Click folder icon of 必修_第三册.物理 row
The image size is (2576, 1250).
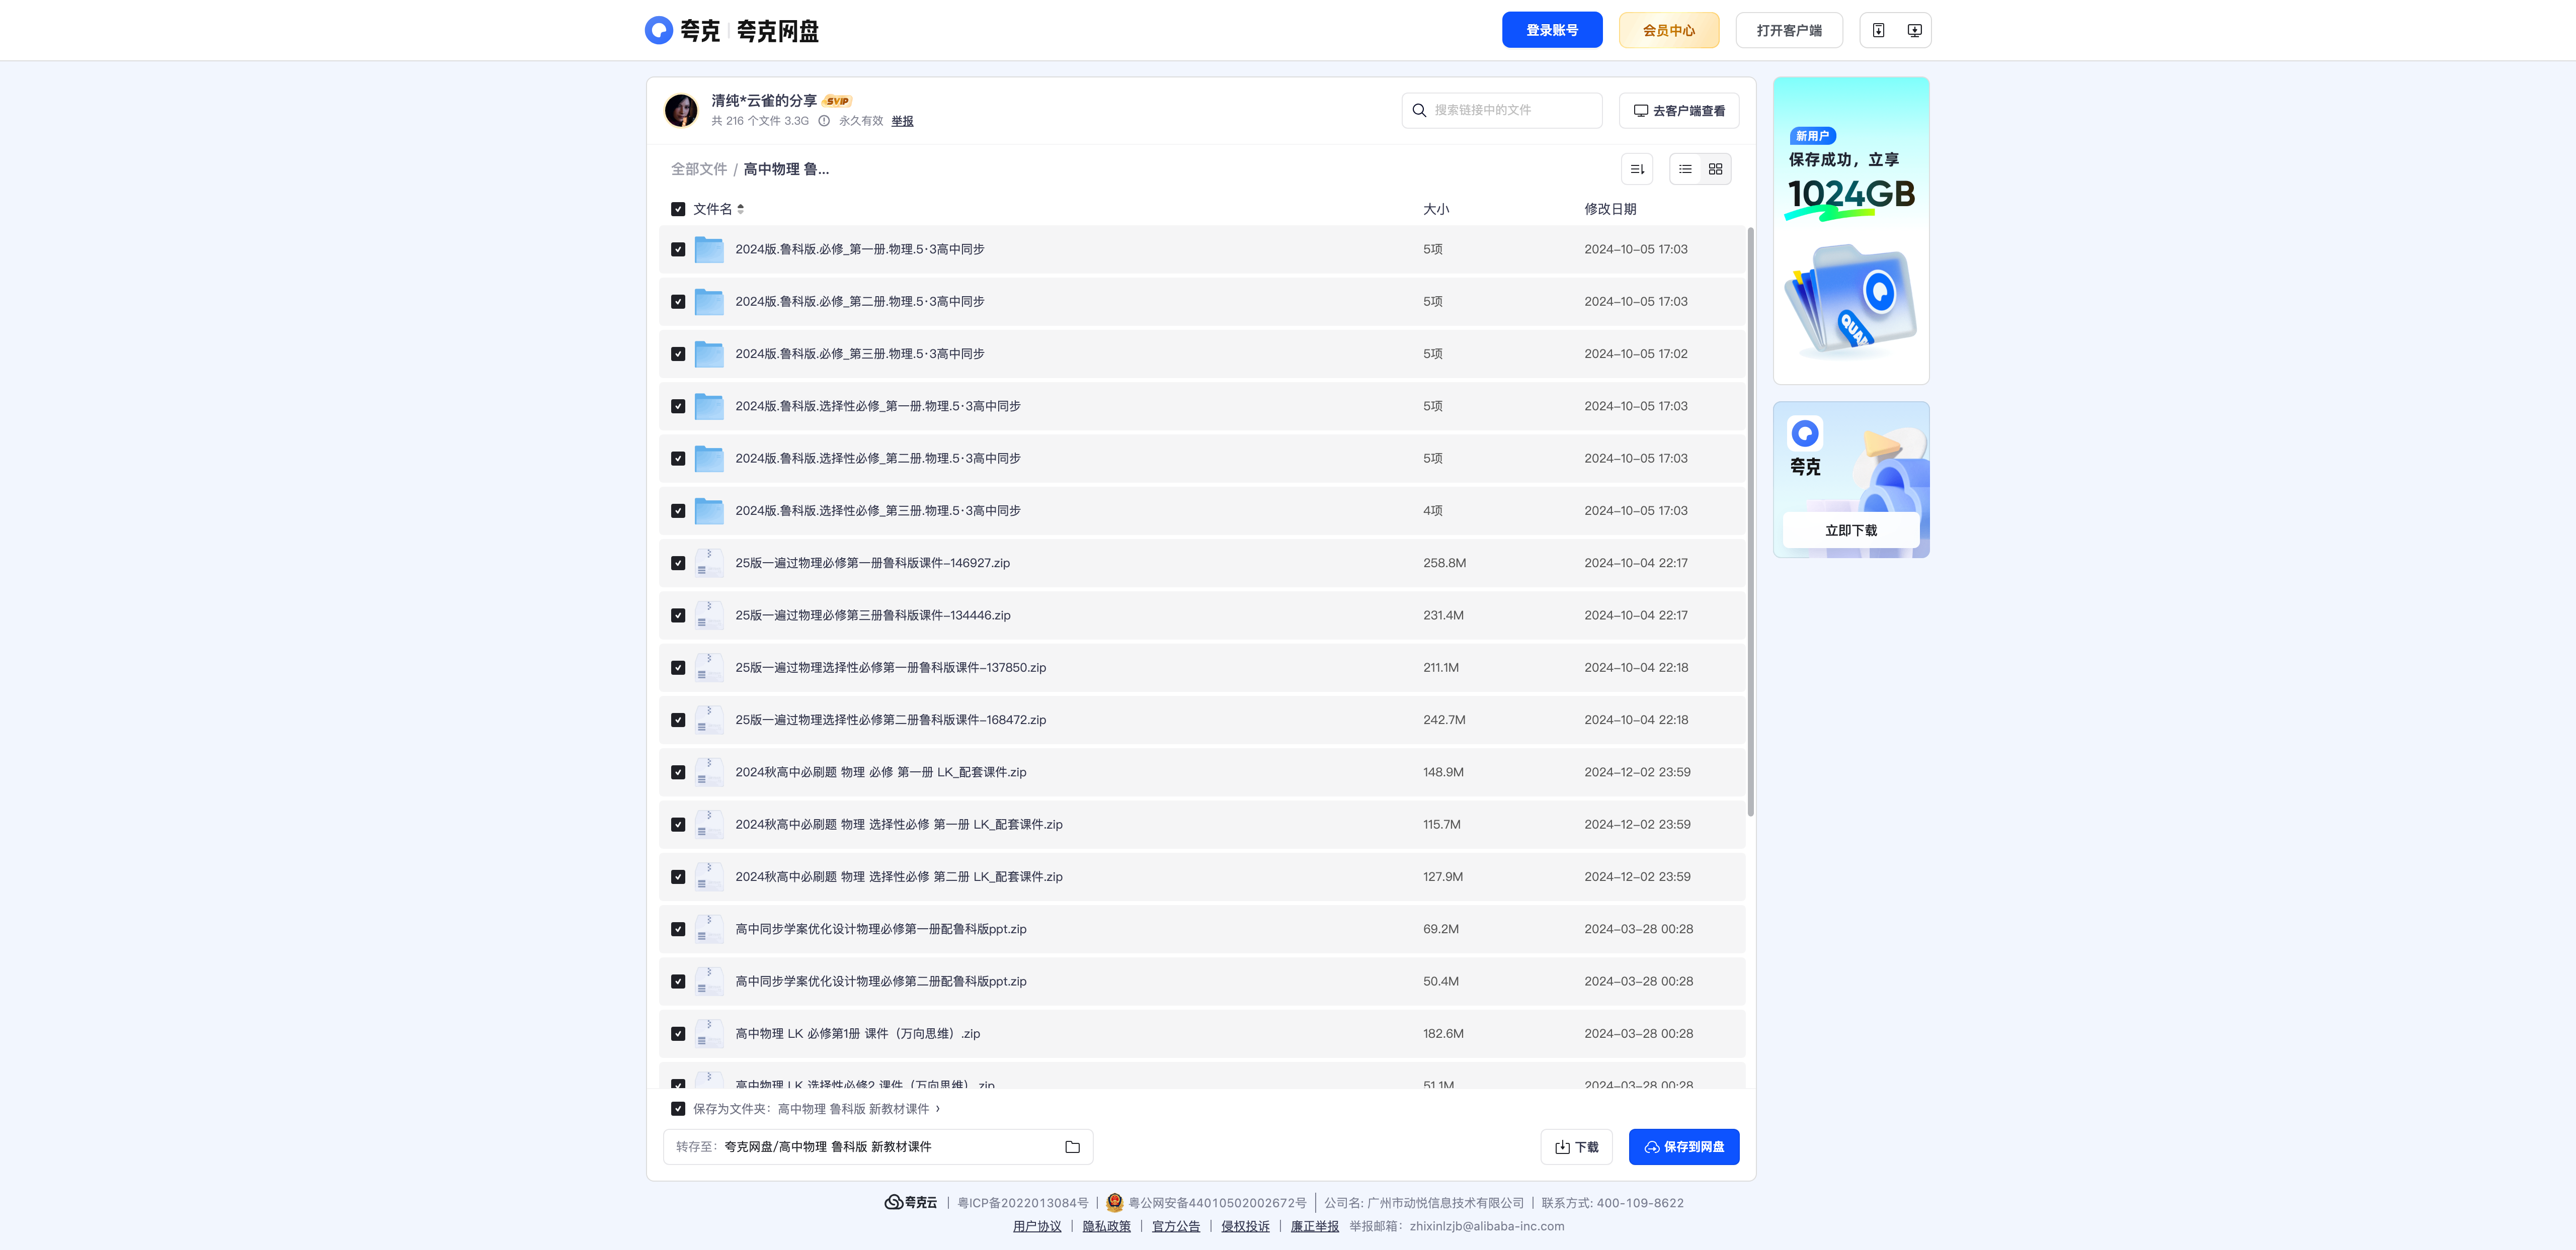[x=709, y=353]
